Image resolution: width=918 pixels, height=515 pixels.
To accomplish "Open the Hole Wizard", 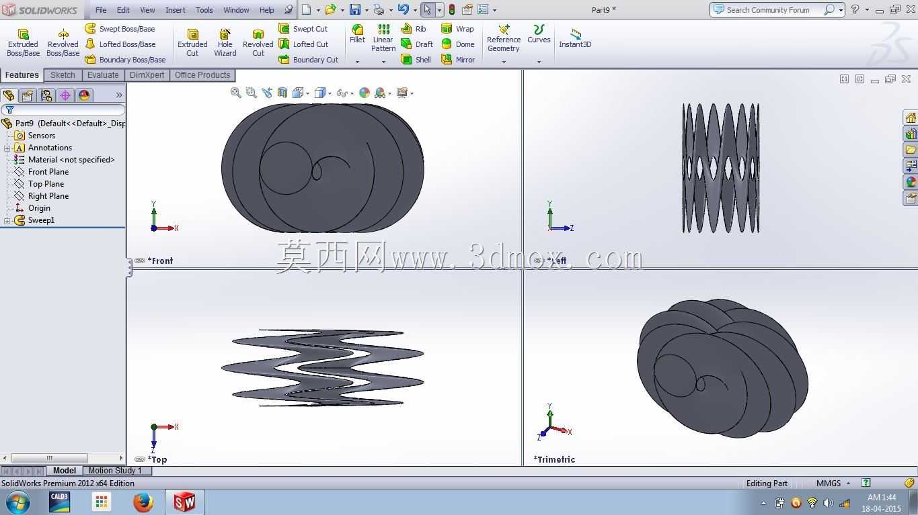I will point(225,43).
